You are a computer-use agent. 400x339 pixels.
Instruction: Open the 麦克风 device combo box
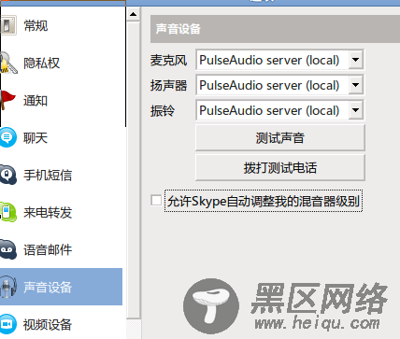(x=279, y=60)
